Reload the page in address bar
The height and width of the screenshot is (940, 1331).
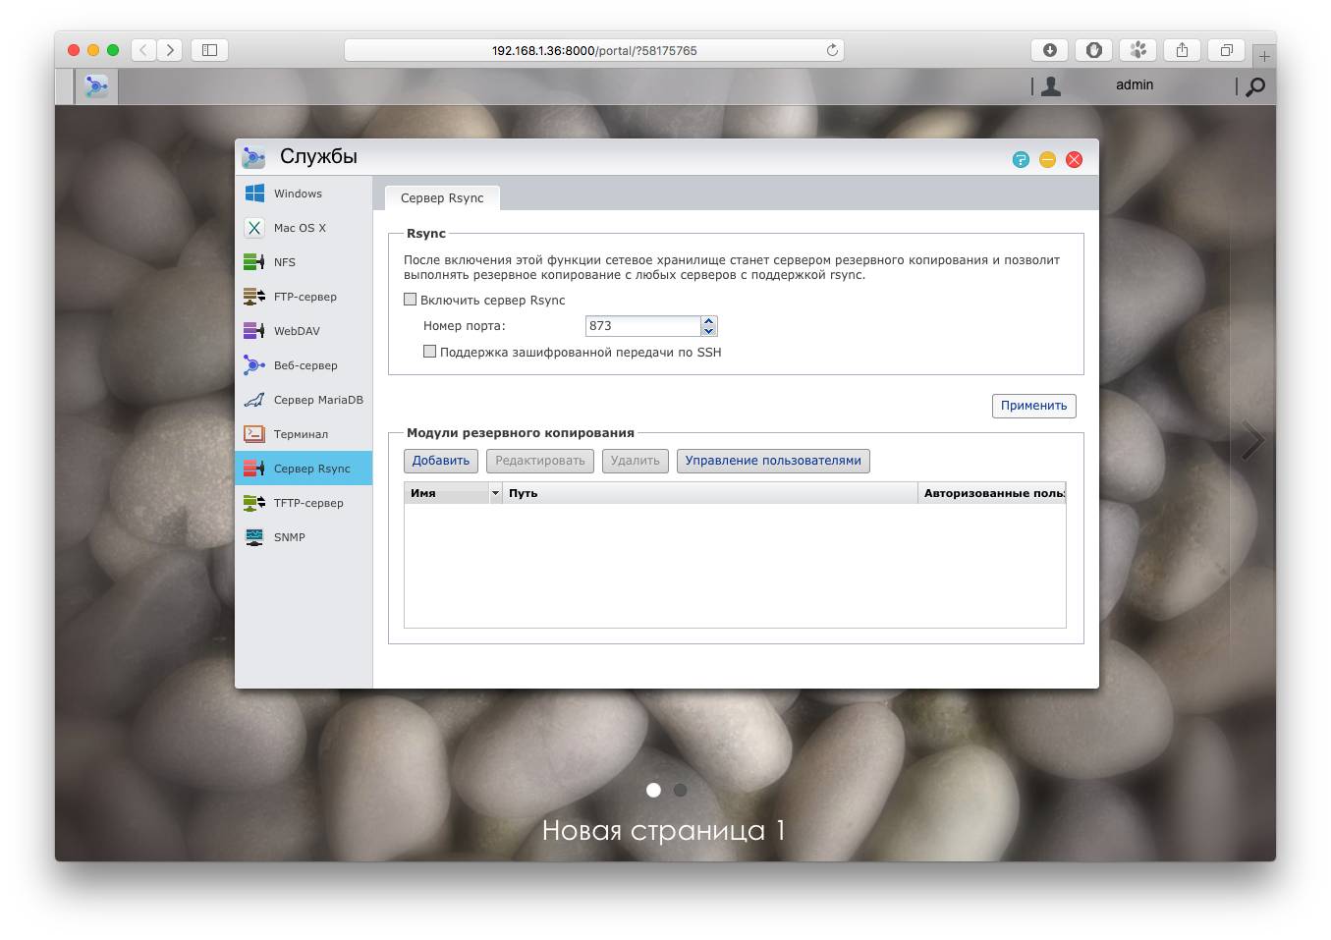pyautogui.click(x=832, y=50)
